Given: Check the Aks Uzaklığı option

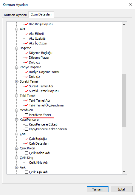Looking at the screenshot, I should coord(27,38).
